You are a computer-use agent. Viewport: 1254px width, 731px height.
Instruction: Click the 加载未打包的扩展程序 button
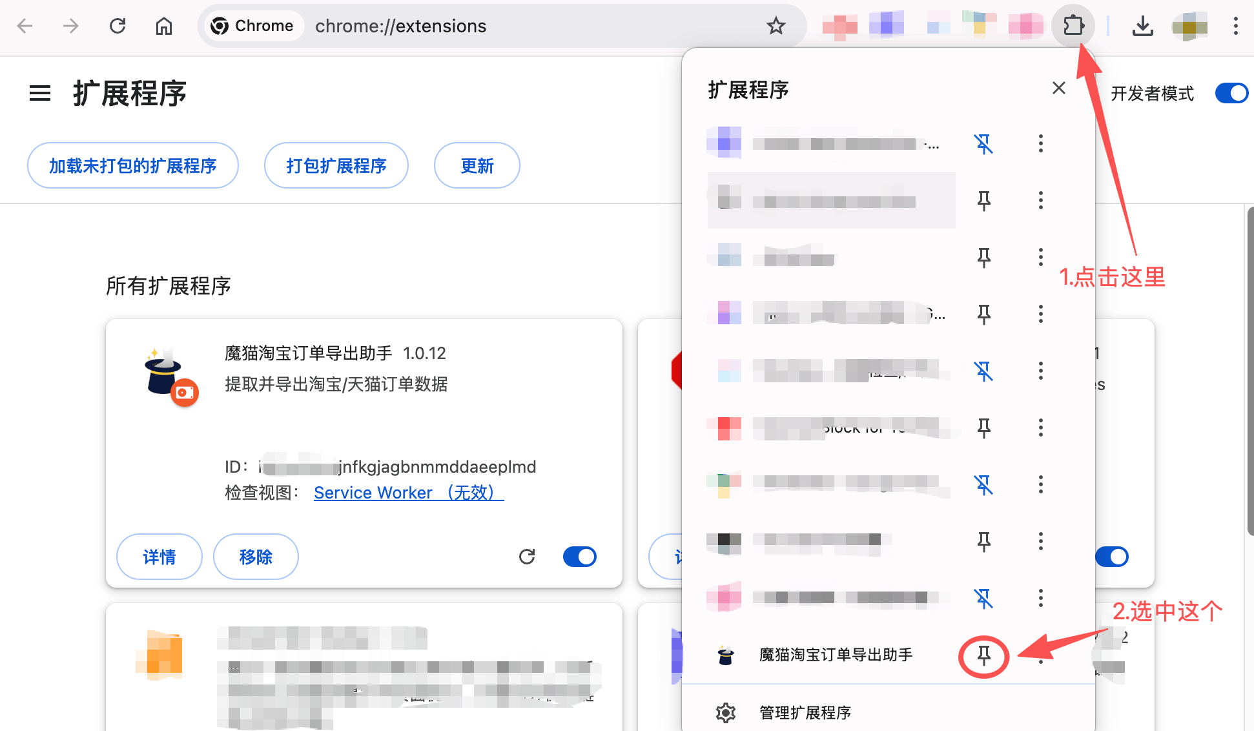tap(133, 166)
